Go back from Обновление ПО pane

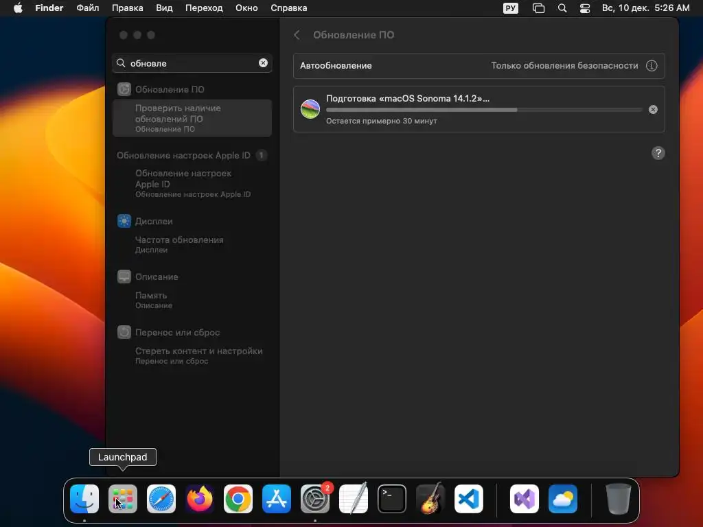297,35
